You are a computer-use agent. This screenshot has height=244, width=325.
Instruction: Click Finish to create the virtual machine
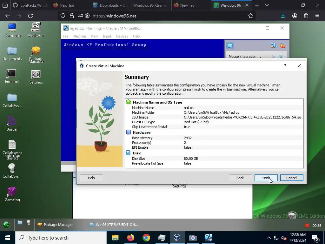point(266,178)
